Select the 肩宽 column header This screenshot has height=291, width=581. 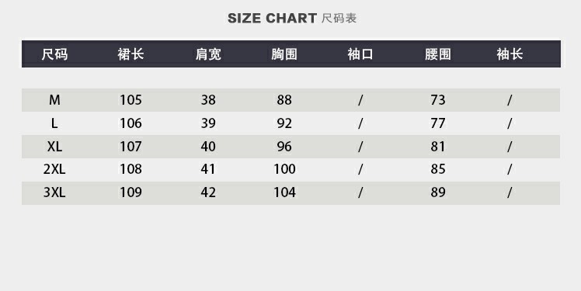point(208,54)
